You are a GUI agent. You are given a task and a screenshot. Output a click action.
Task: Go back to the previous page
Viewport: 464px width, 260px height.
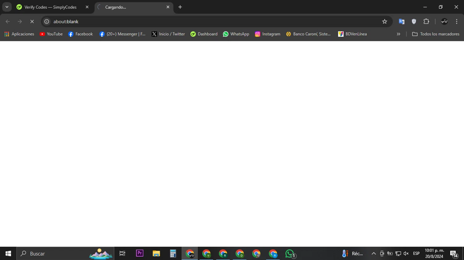[x=8, y=22]
